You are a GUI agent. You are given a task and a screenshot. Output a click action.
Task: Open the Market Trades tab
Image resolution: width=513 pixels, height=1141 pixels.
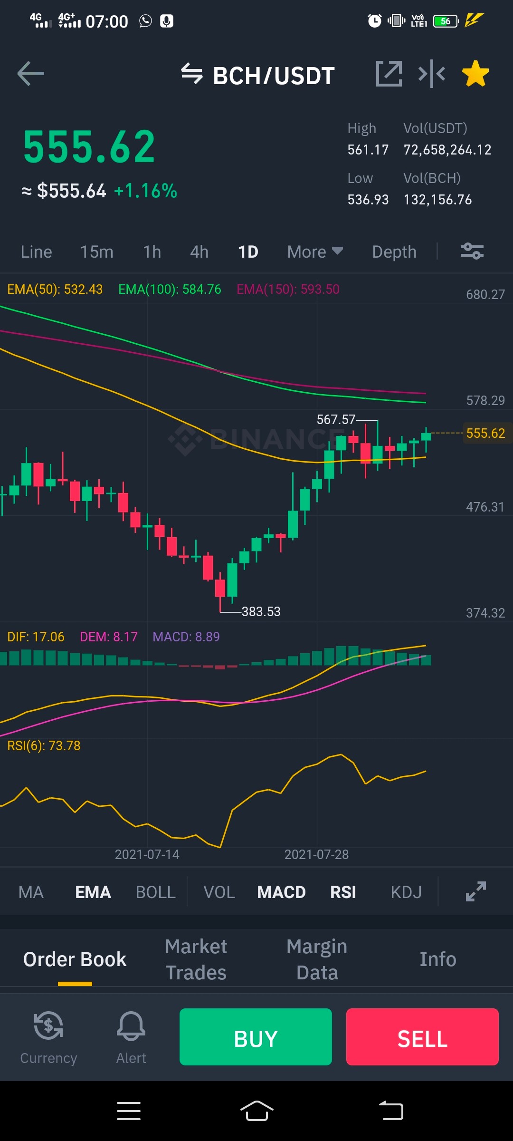tap(196, 959)
